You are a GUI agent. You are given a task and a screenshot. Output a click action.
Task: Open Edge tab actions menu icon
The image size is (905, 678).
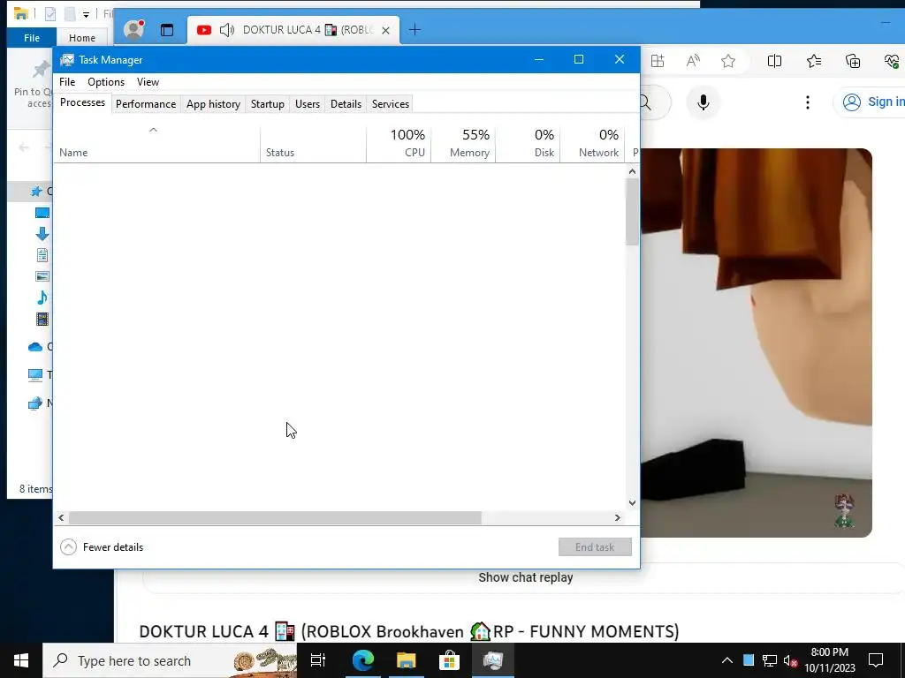(x=167, y=30)
